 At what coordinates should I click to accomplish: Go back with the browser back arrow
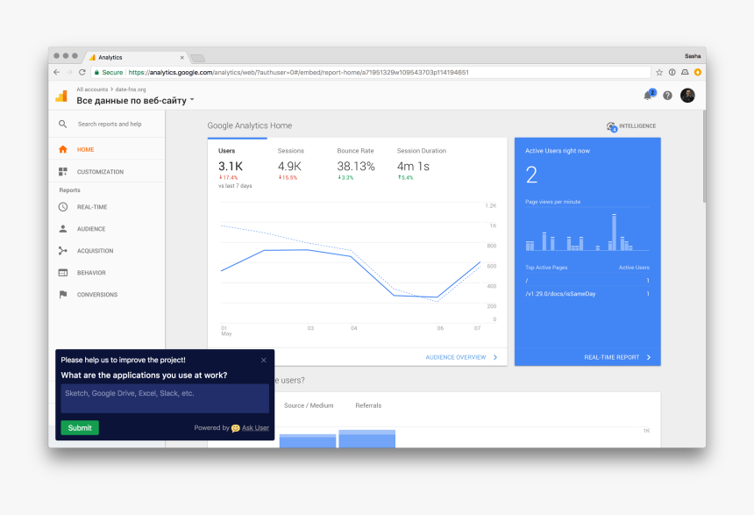pos(57,72)
